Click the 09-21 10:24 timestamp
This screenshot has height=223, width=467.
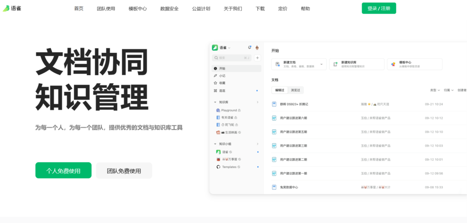coord(434,104)
